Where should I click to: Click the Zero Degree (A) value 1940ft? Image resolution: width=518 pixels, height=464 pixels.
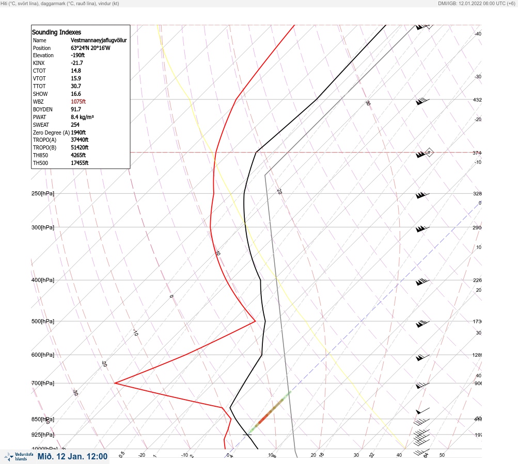(x=79, y=132)
